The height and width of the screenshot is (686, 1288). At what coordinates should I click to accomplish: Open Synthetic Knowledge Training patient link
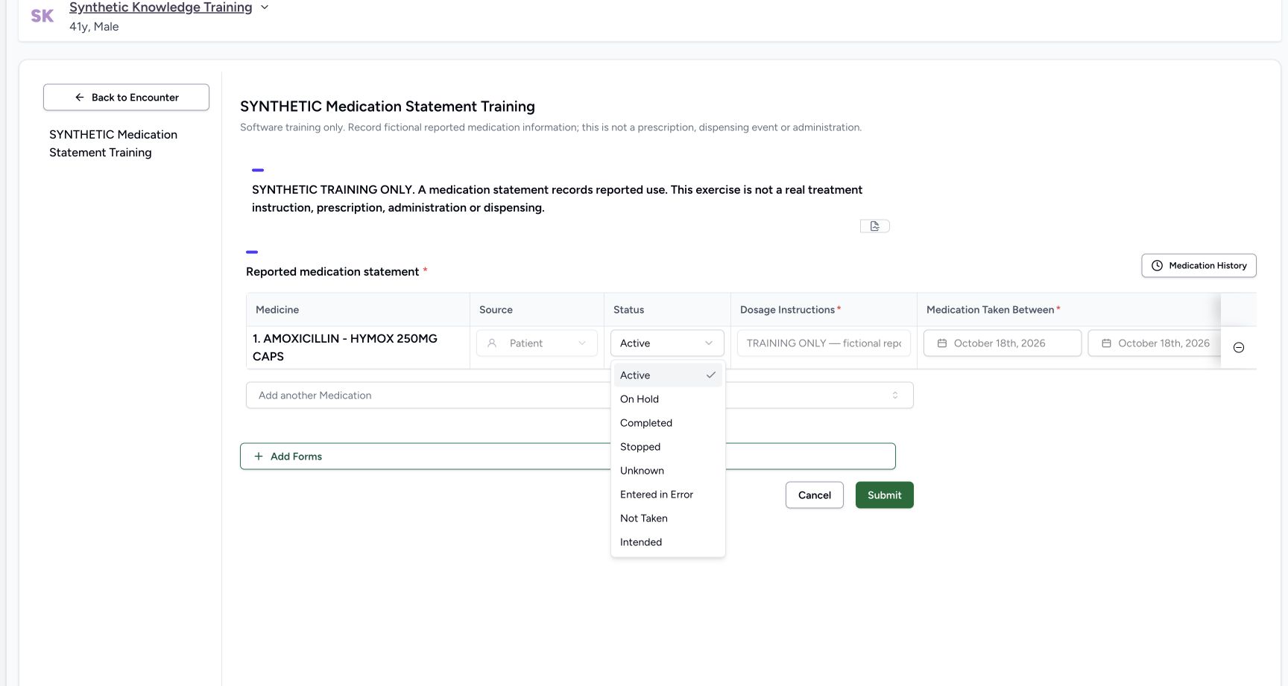[x=160, y=7]
